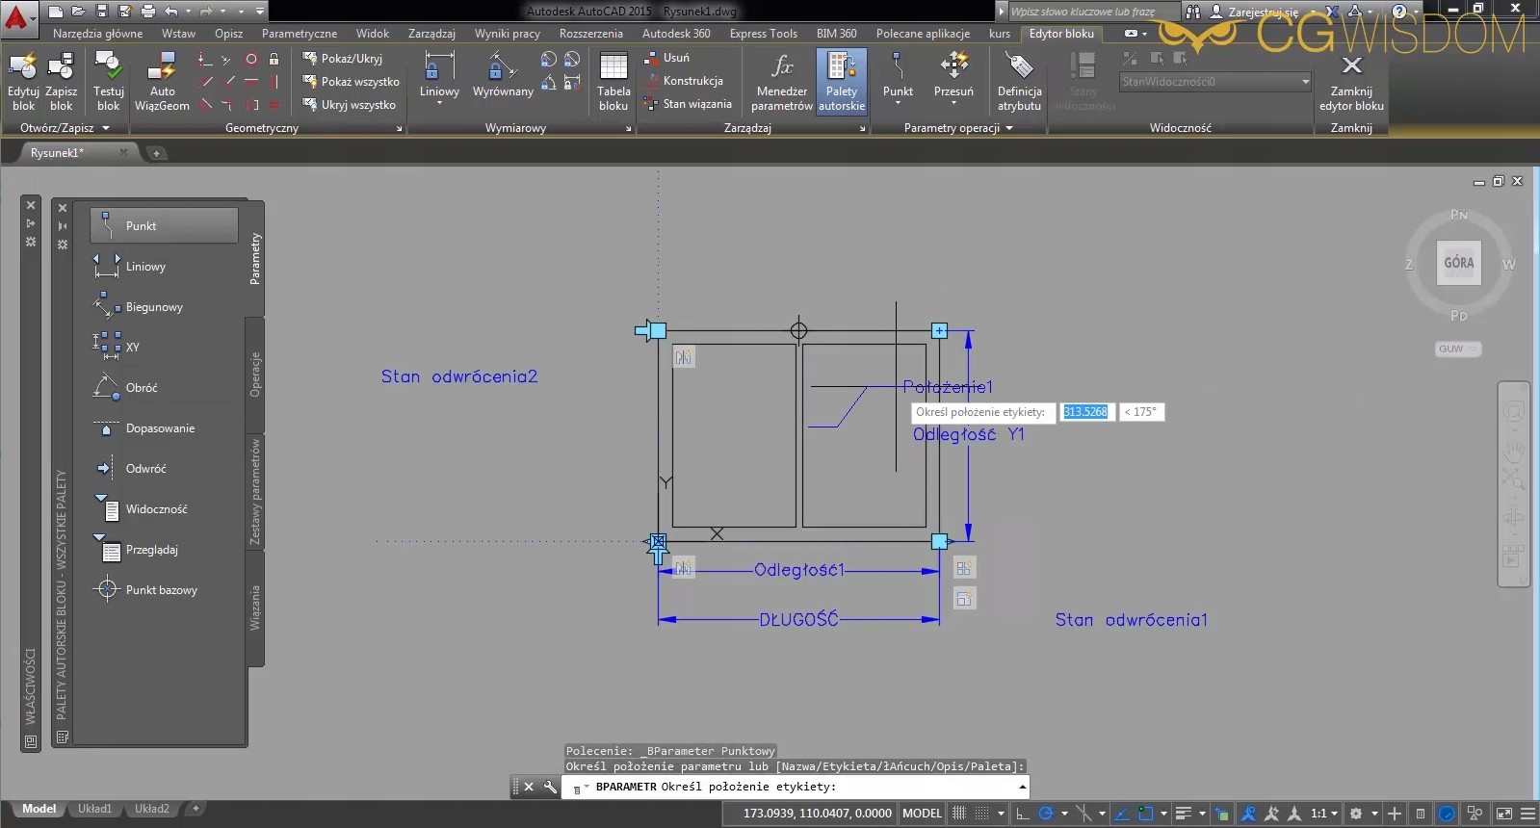Open Menedżer parametrów

coord(781,81)
